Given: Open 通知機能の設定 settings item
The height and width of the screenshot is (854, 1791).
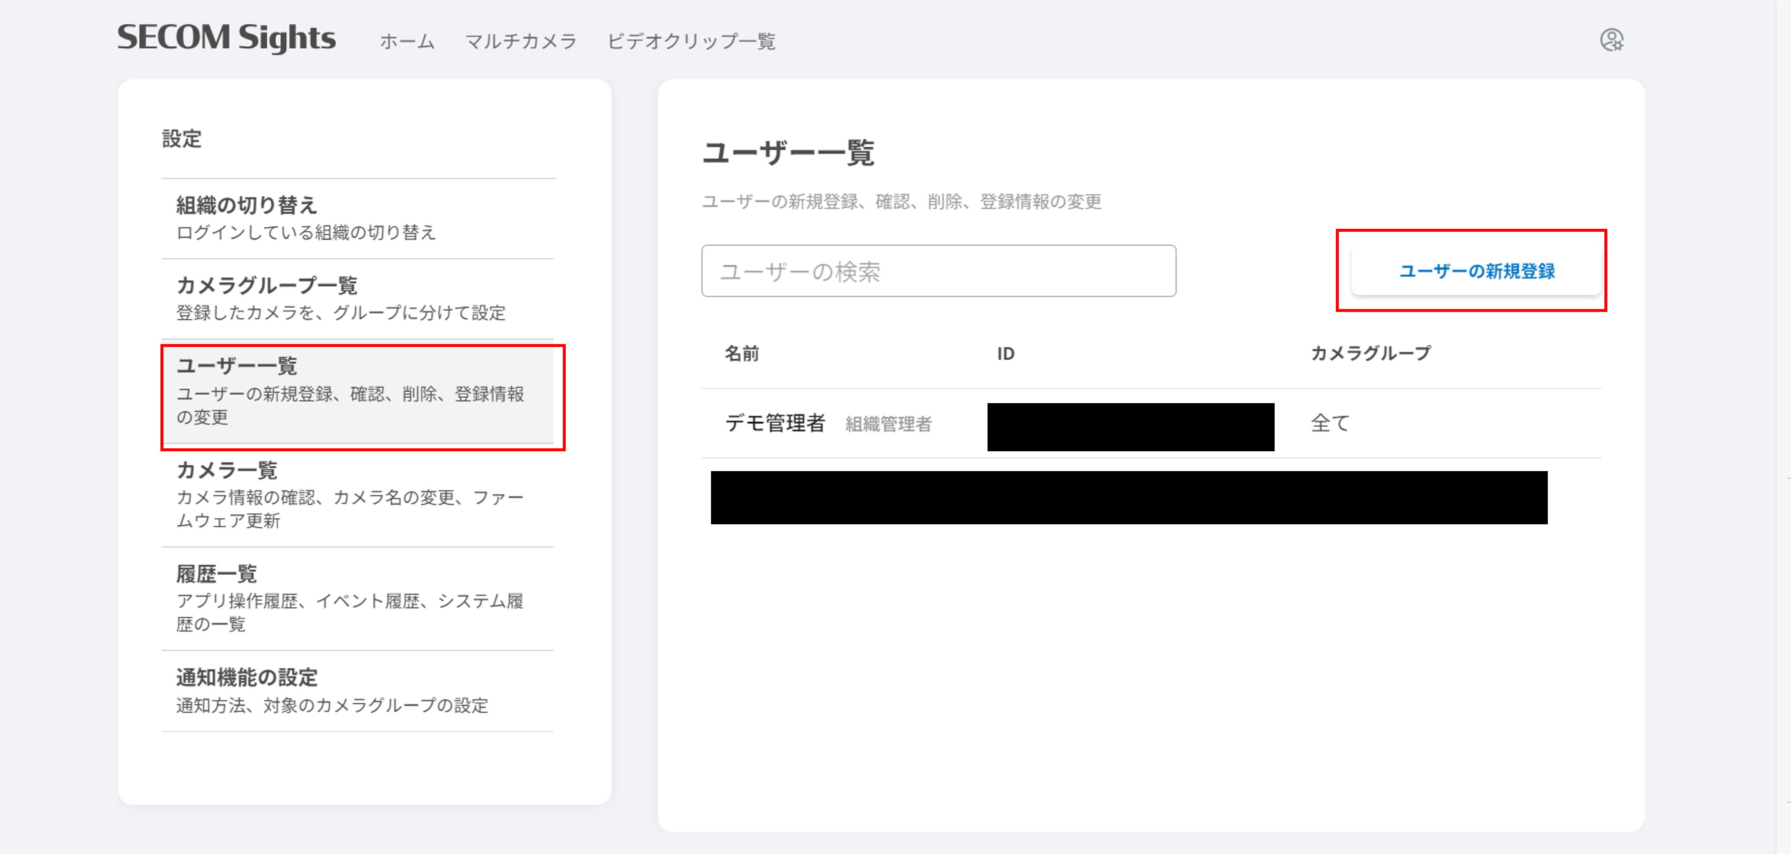Looking at the screenshot, I should [x=357, y=691].
